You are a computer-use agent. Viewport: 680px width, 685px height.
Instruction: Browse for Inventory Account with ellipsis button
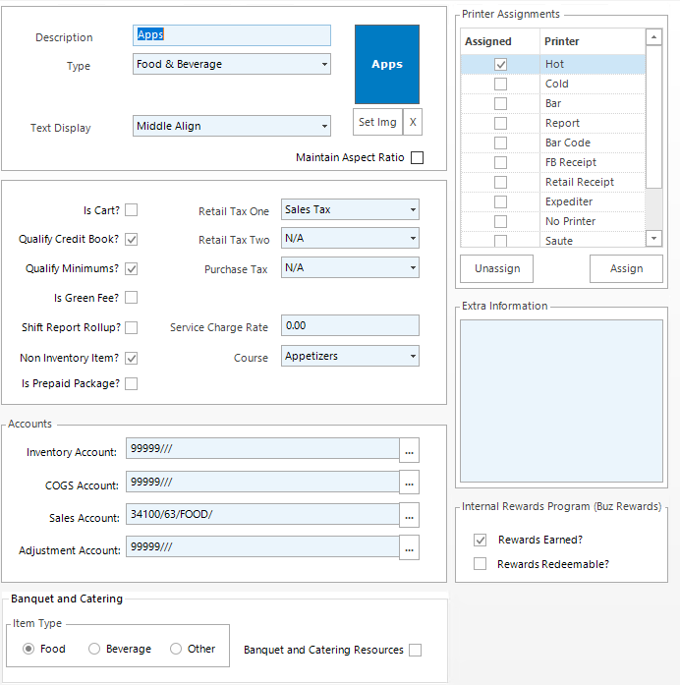click(x=409, y=450)
